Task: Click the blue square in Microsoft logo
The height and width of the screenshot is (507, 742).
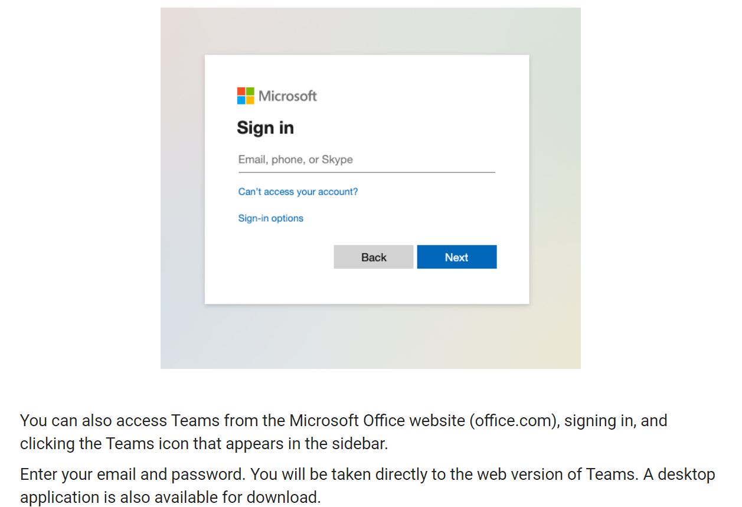Action: [x=241, y=100]
